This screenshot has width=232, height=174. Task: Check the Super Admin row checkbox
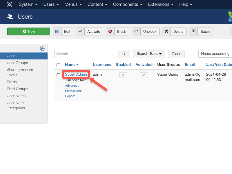(x=58, y=75)
